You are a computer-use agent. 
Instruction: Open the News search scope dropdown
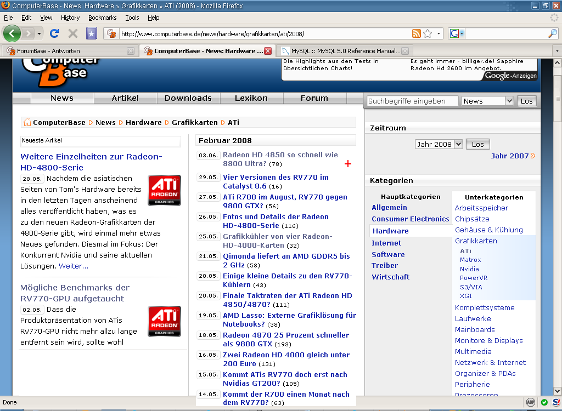(x=487, y=101)
